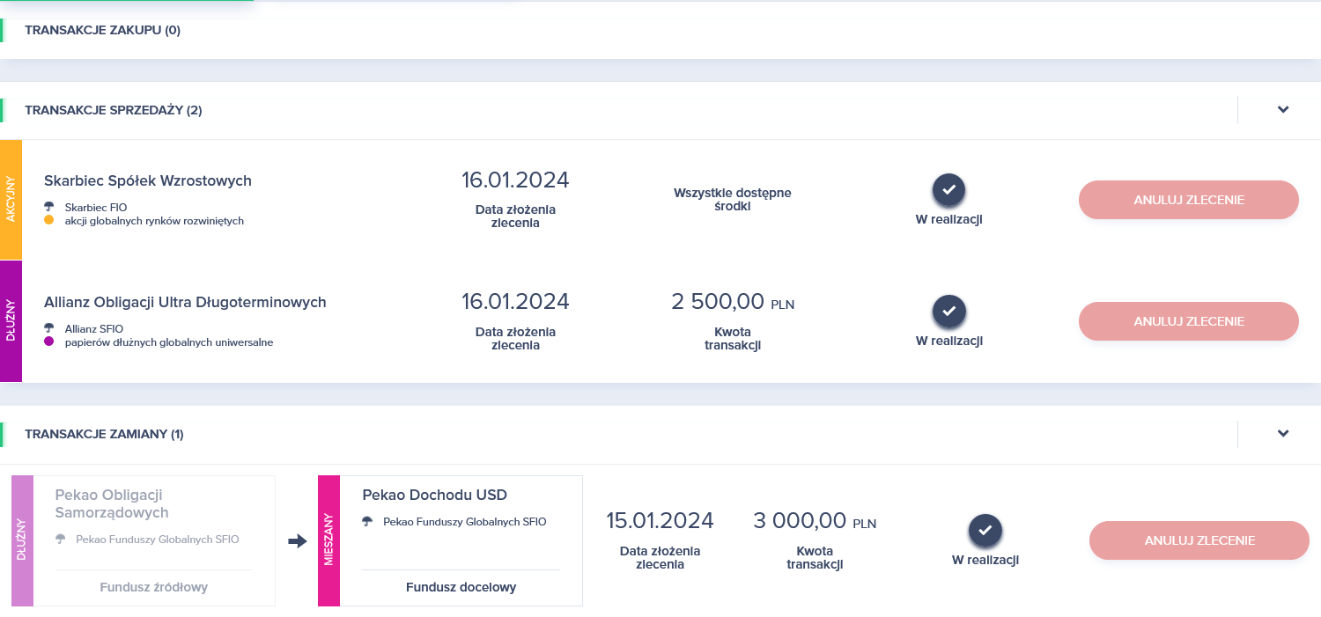Click the status checkmark for Skarbiec order
The width and height of the screenshot is (1321, 617).
click(949, 190)
